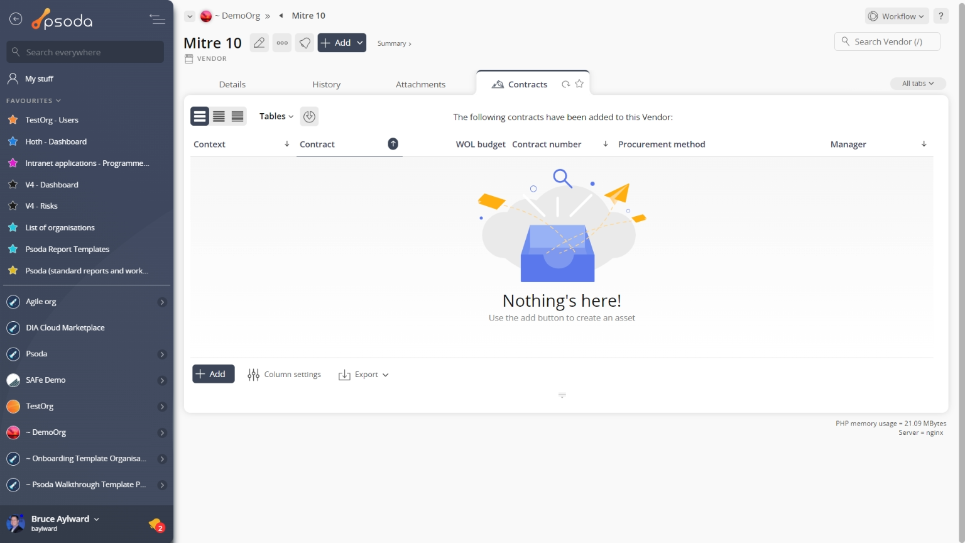The width and height of the screenshot is (965, 543).
Task: Click the Search everywhere field
Action: point(85,52)
